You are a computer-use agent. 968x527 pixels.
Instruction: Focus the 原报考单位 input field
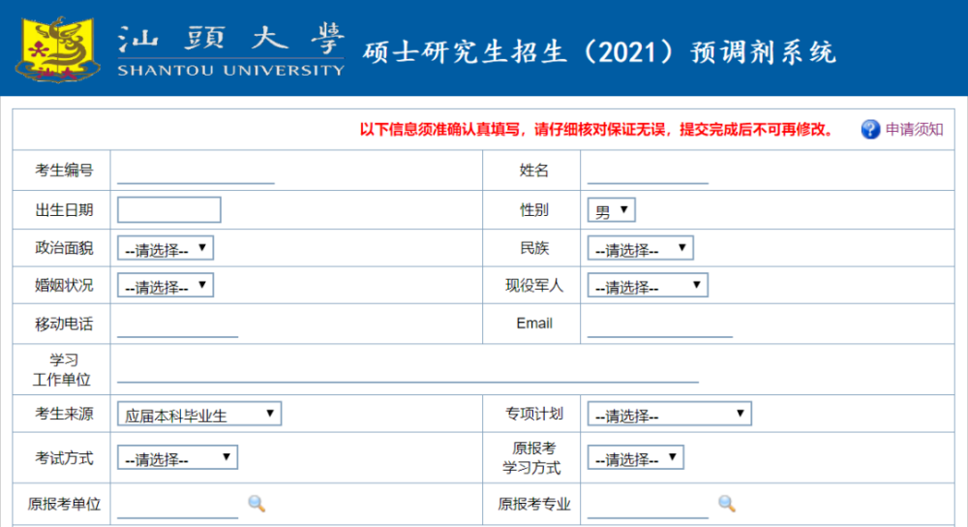click(x=178, y=505)
